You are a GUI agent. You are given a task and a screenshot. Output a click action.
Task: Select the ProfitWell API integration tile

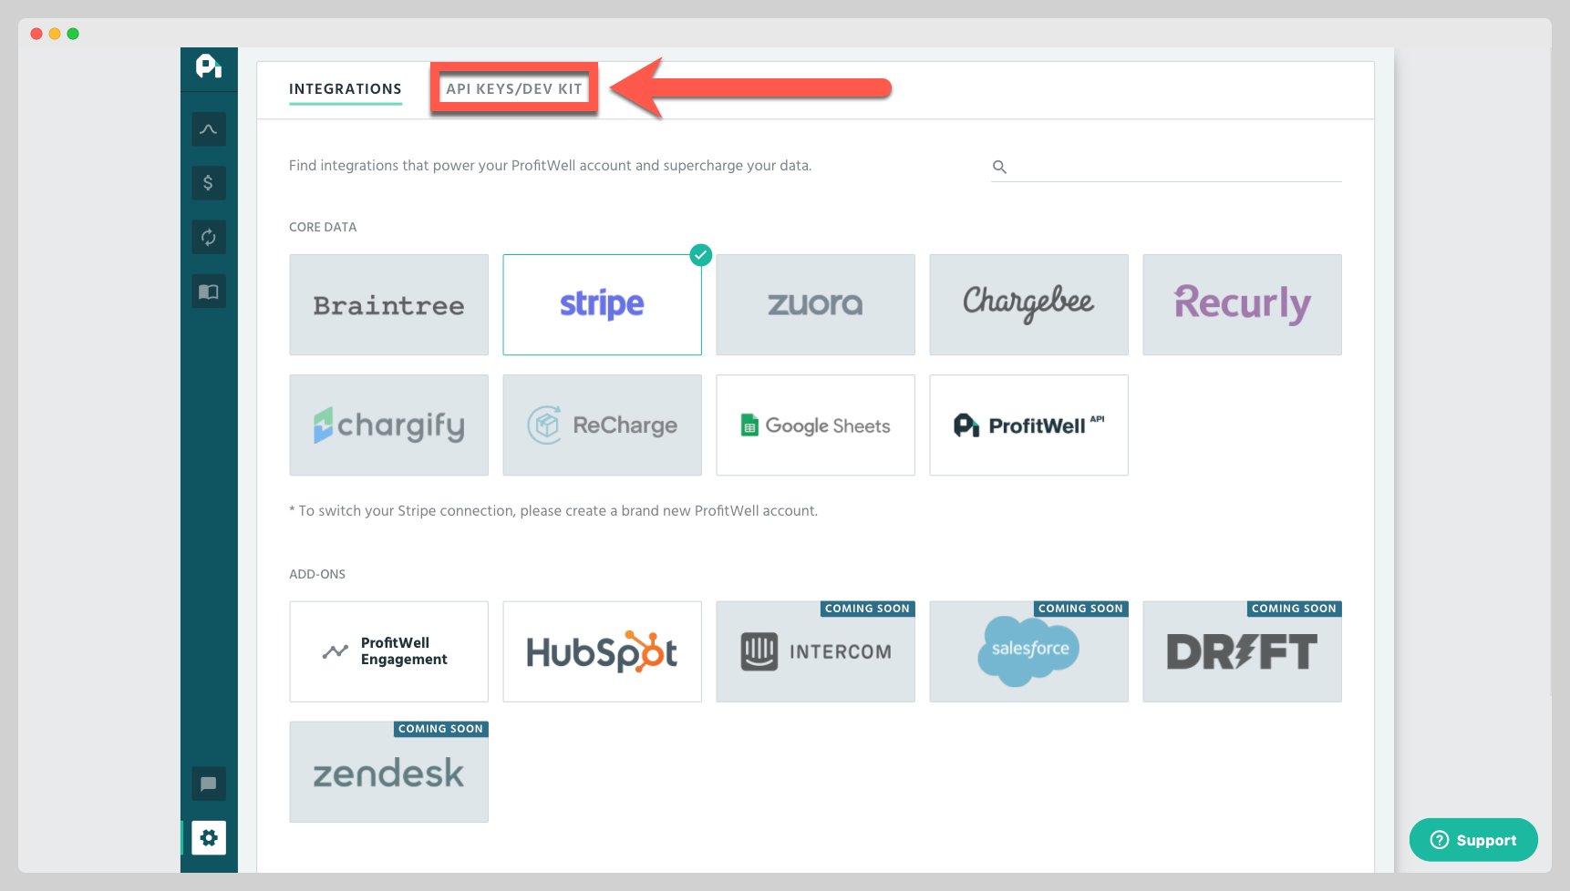[1028, 425]
